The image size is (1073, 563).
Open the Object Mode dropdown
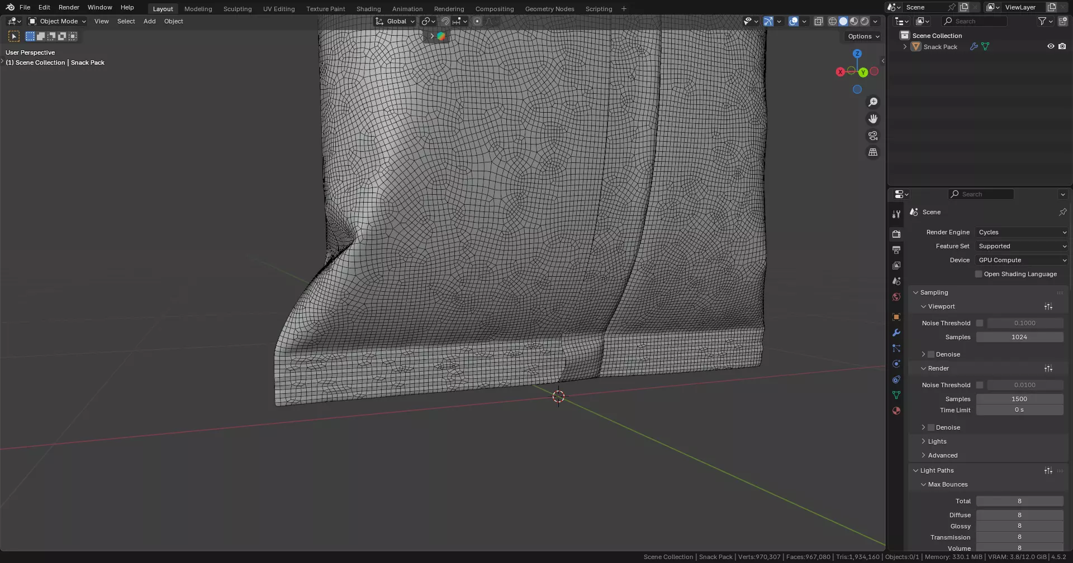click(58, 21)
